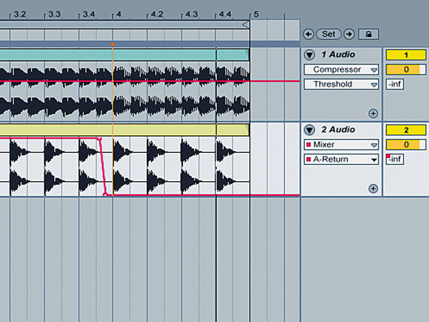This screenshot has width=429, height=322.
Task: Open the A-Return control chooser dropdown
Action: (x=341, y=160)
